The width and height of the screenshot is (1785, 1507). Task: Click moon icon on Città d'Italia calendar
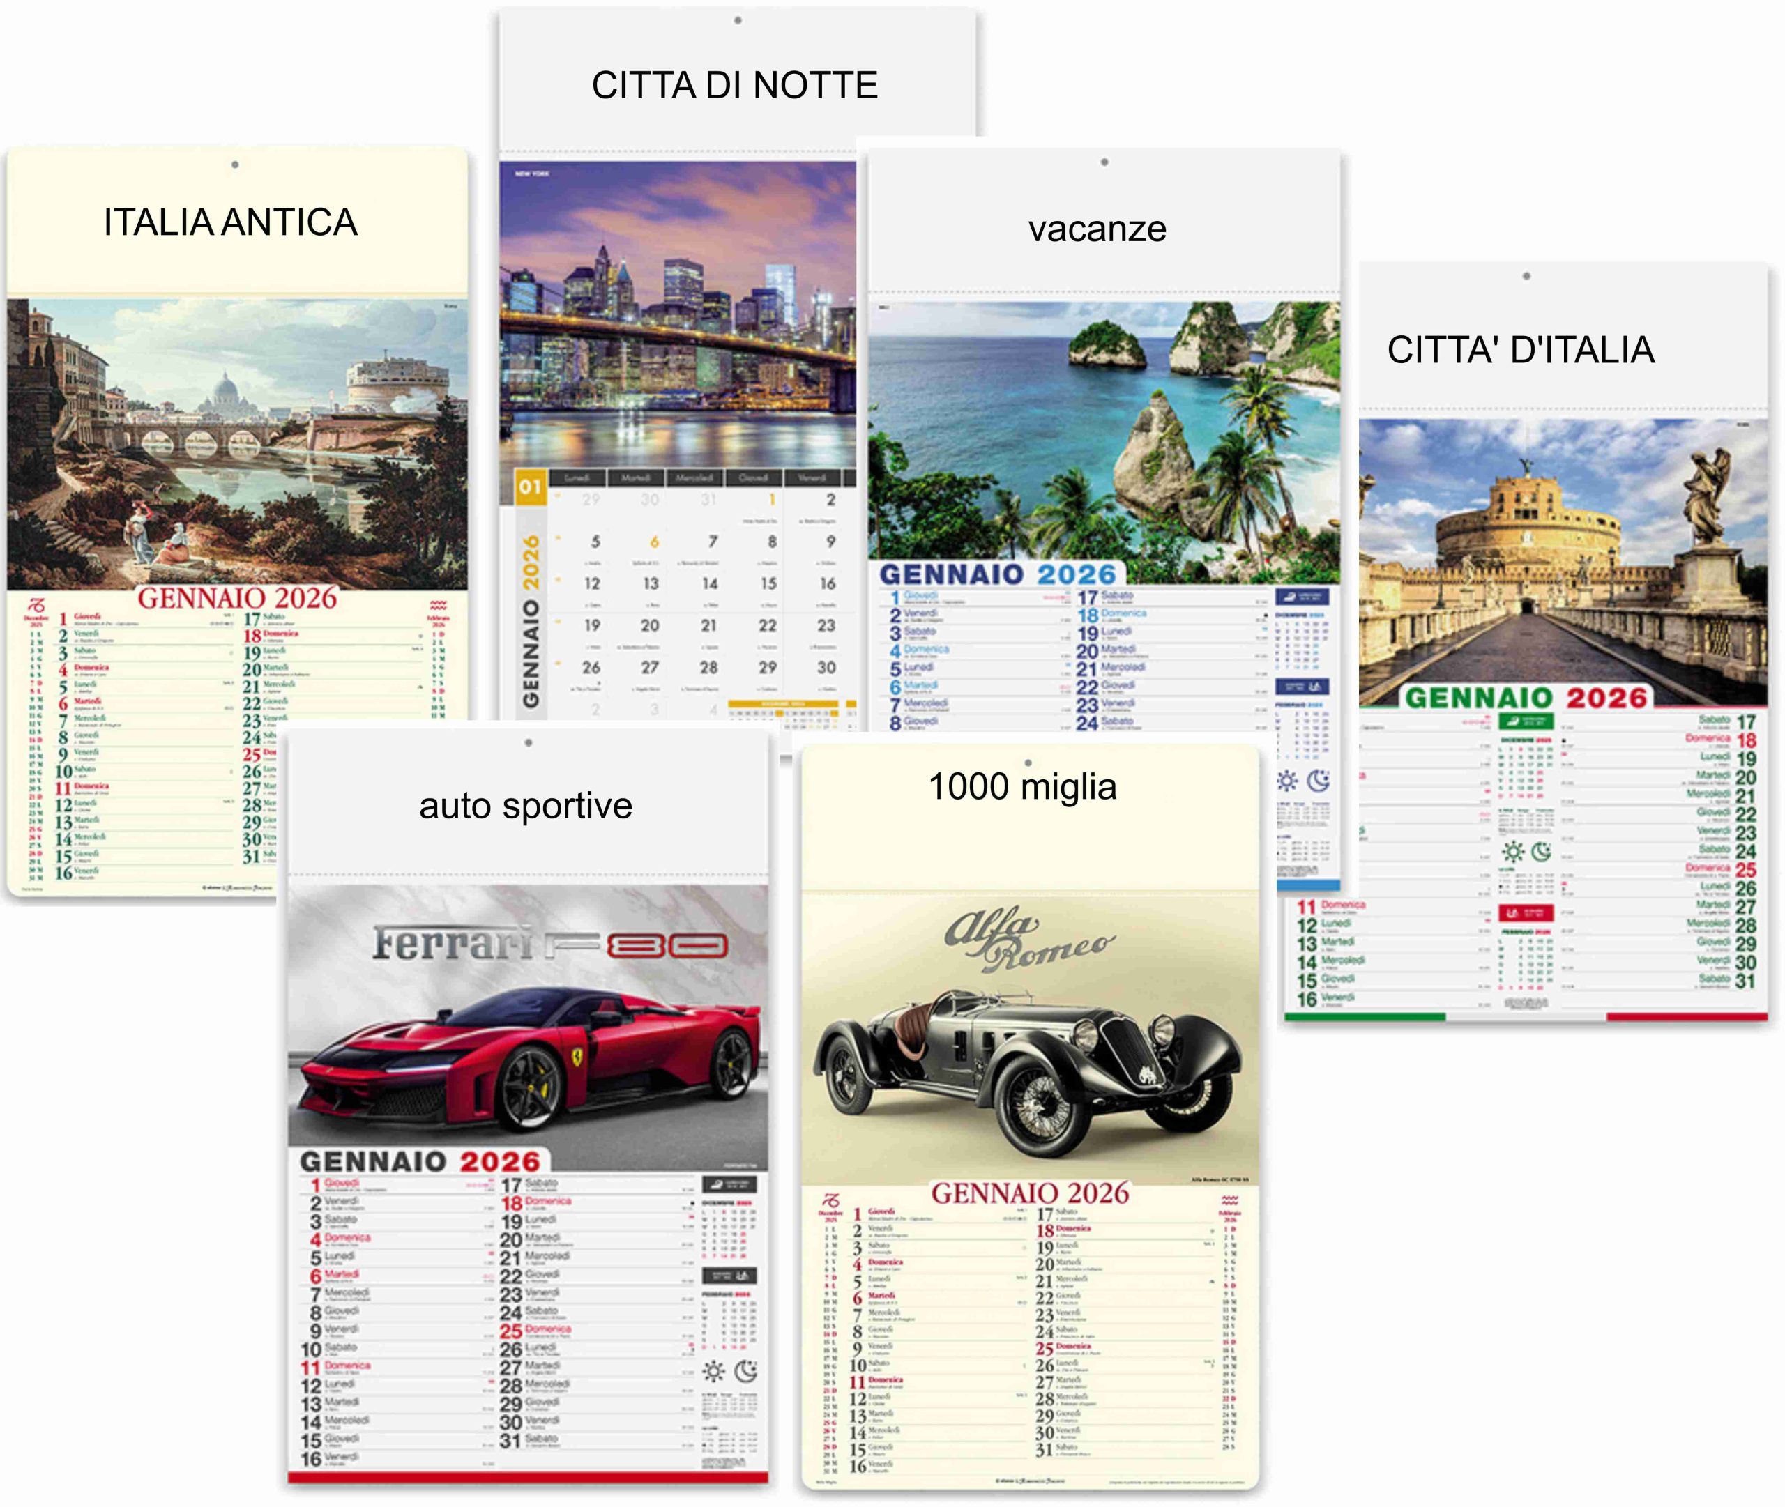click(x=1541, y=852)
